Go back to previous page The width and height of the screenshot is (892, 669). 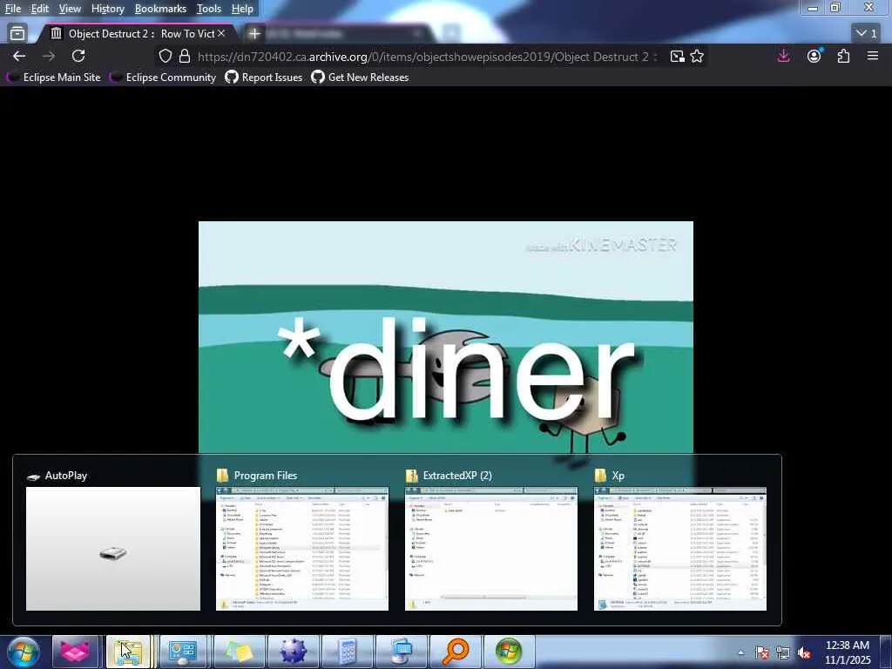19,56
